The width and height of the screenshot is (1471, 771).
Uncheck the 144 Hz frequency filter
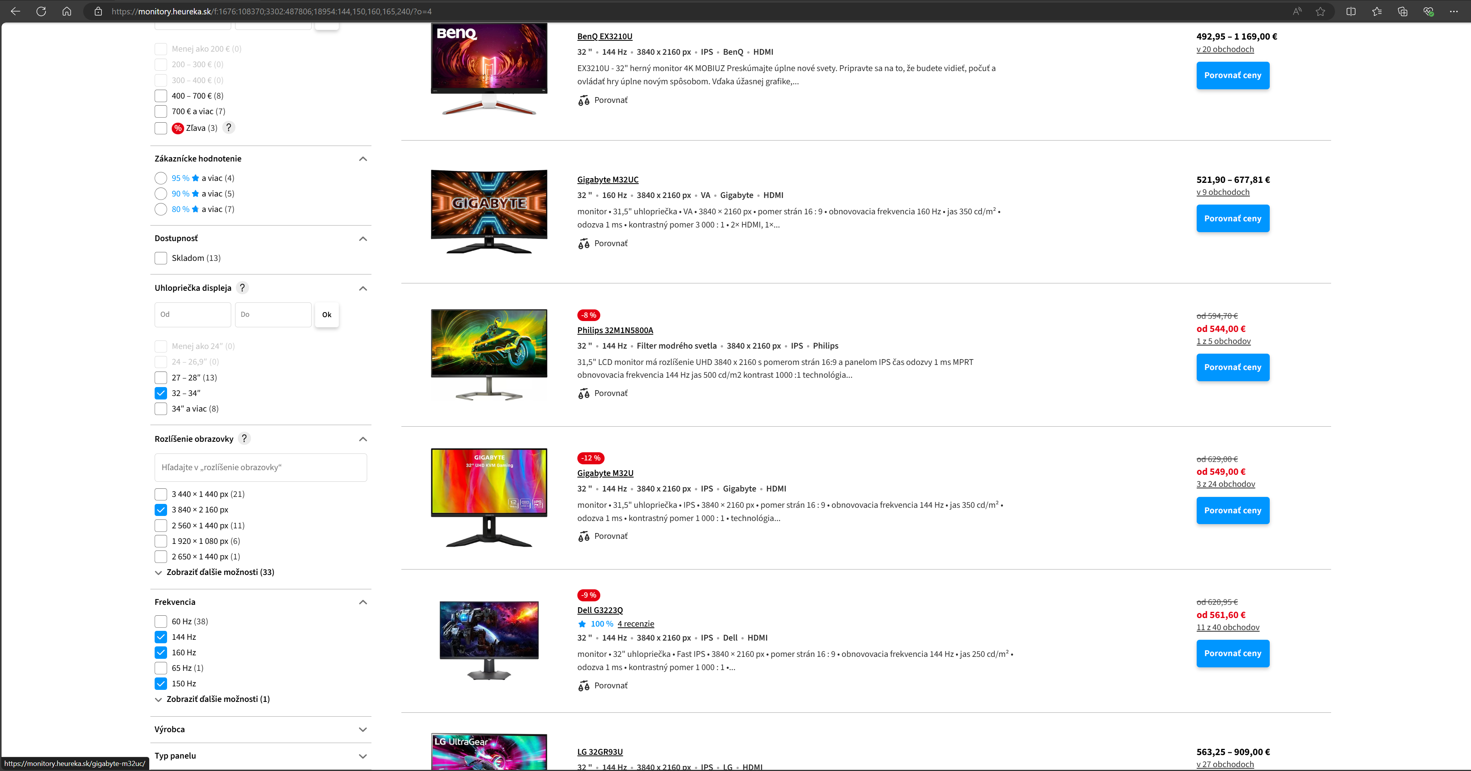point(161,637)
